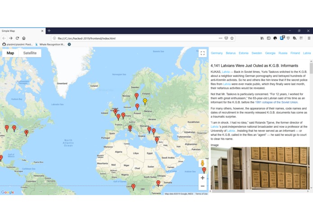Select the Simple Map browser tab
This screenshot has width=313, height=222.
[x=23, y=31]
